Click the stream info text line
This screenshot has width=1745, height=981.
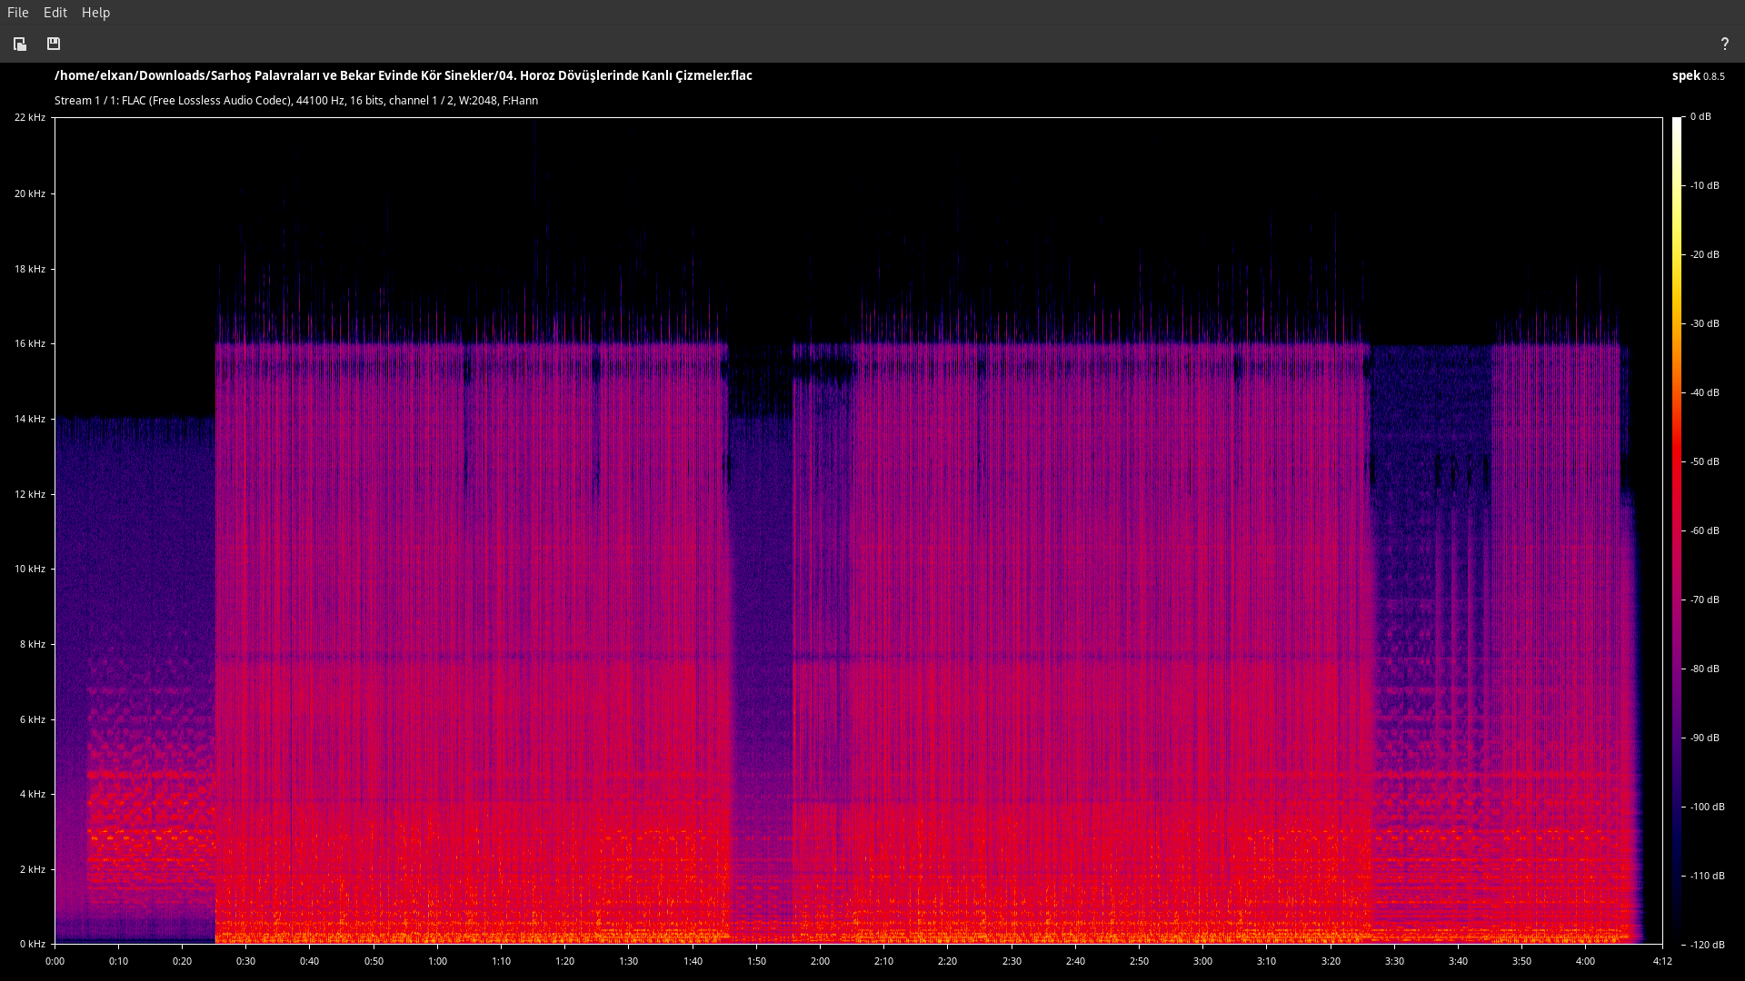point(295,101)
